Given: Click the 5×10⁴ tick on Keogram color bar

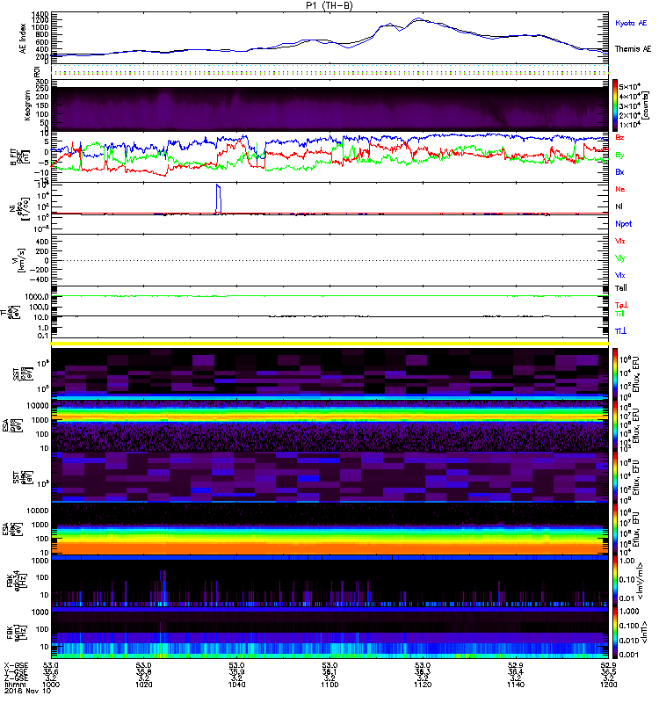Looking at the screenshot, I should pyautogui.click(x=630, y=86).
